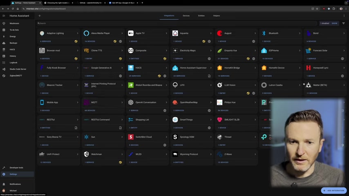This screenshot has width=349, height=196.
Task: Click the Honeywell Lyric logo
Action: coord(308,68)
